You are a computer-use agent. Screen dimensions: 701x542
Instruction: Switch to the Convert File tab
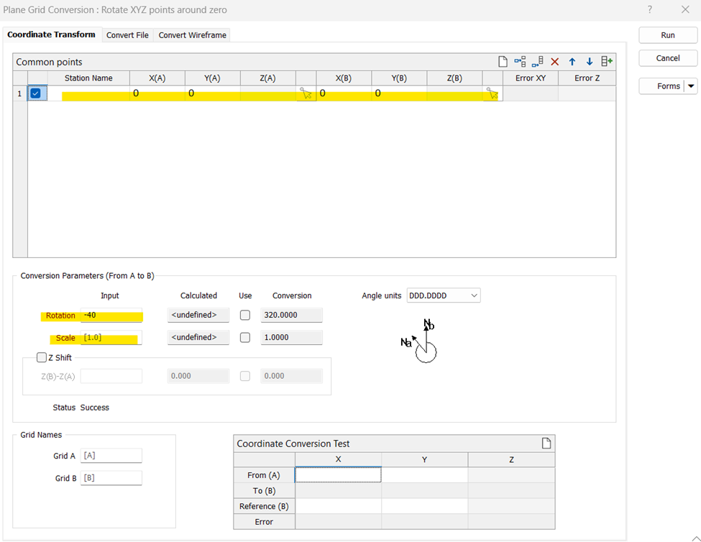coord(127,35)
